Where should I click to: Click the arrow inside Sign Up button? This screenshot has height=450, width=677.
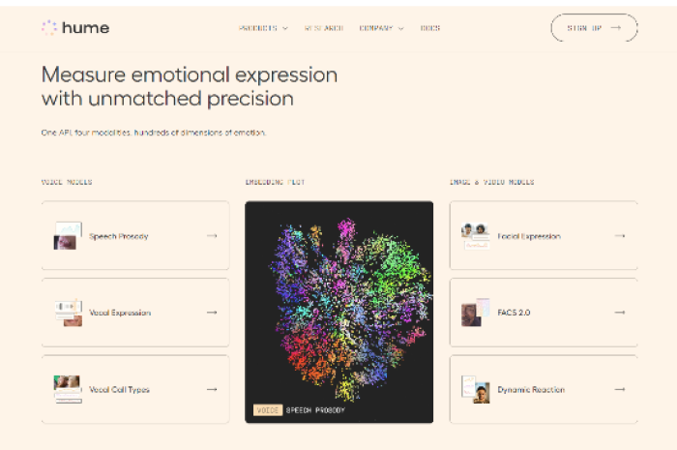point(616,28)
